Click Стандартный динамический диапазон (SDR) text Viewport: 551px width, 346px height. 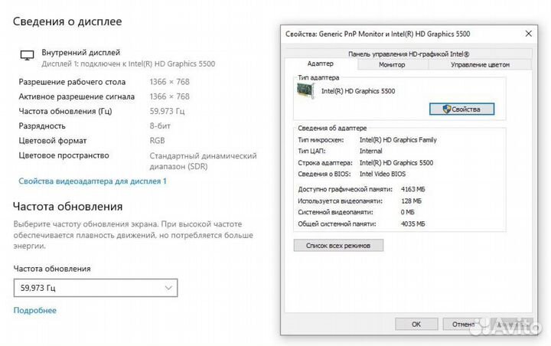pyautogui.click(x=203, y=161)
